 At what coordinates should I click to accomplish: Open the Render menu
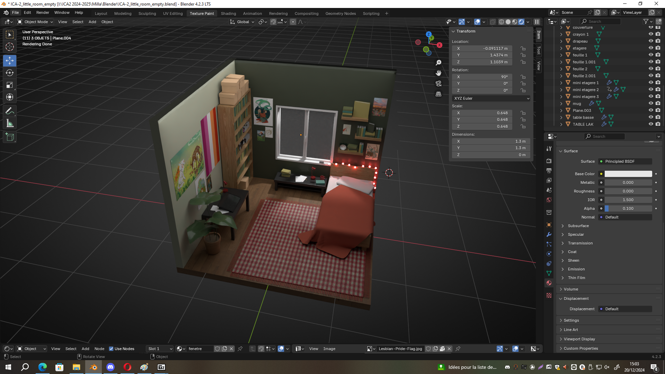pos(43,12)
